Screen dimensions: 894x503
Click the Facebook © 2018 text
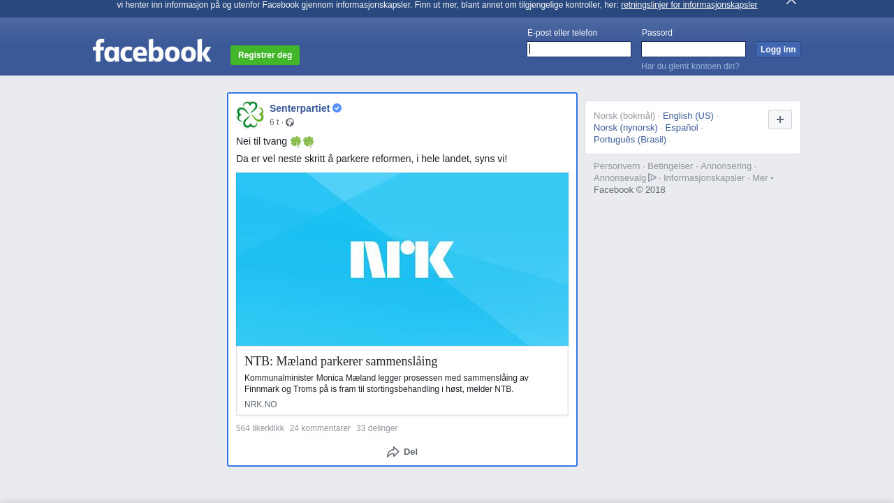(629, 190)
